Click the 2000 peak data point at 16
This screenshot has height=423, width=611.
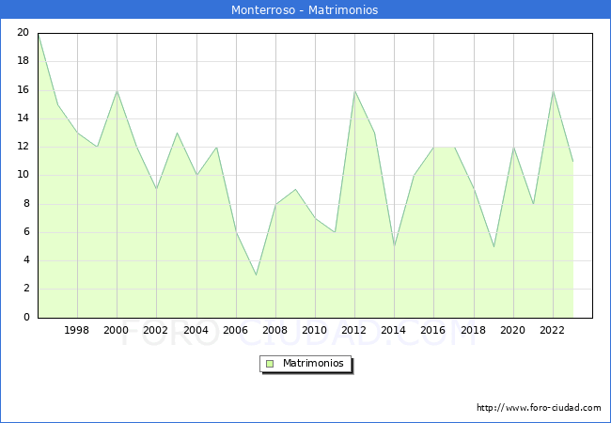tap(117, 91)
